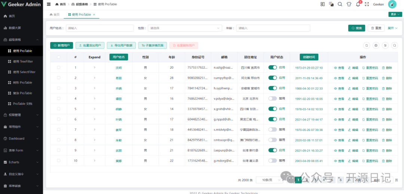This screenshot has width=404, height=194.
Task: Focus the 年龄 input field
Action: [273, 28]
